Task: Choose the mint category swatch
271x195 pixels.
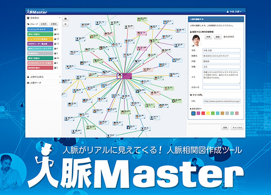Action: [232, 113]
